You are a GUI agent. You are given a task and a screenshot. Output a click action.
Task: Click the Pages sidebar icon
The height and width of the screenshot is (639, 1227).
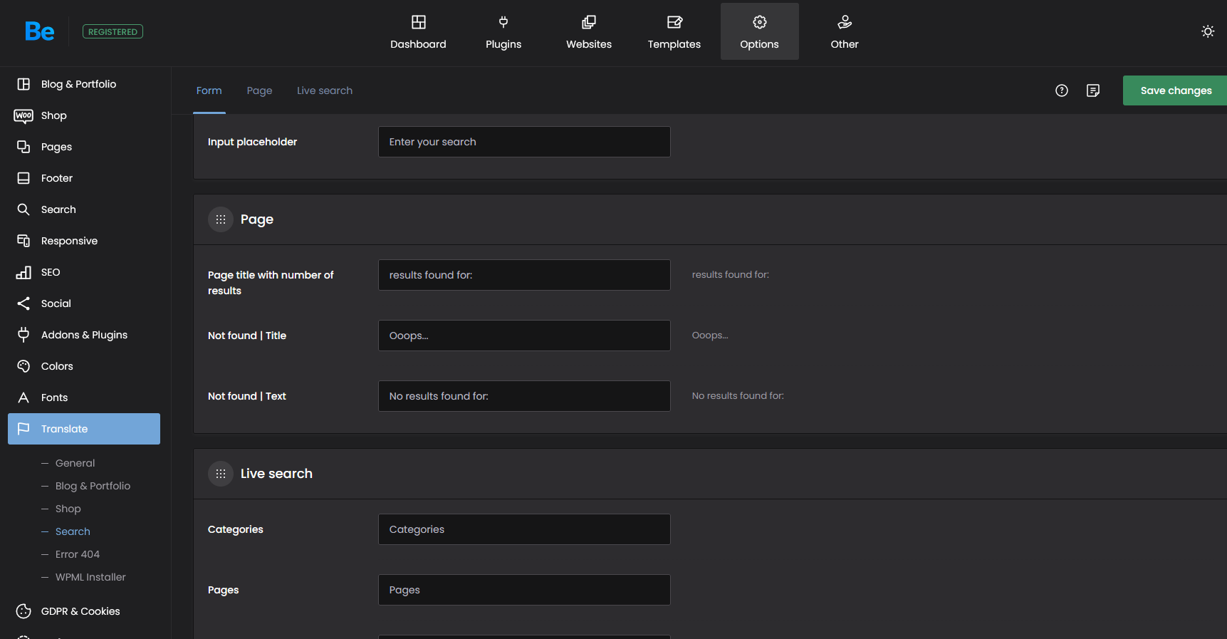[24, 147]
